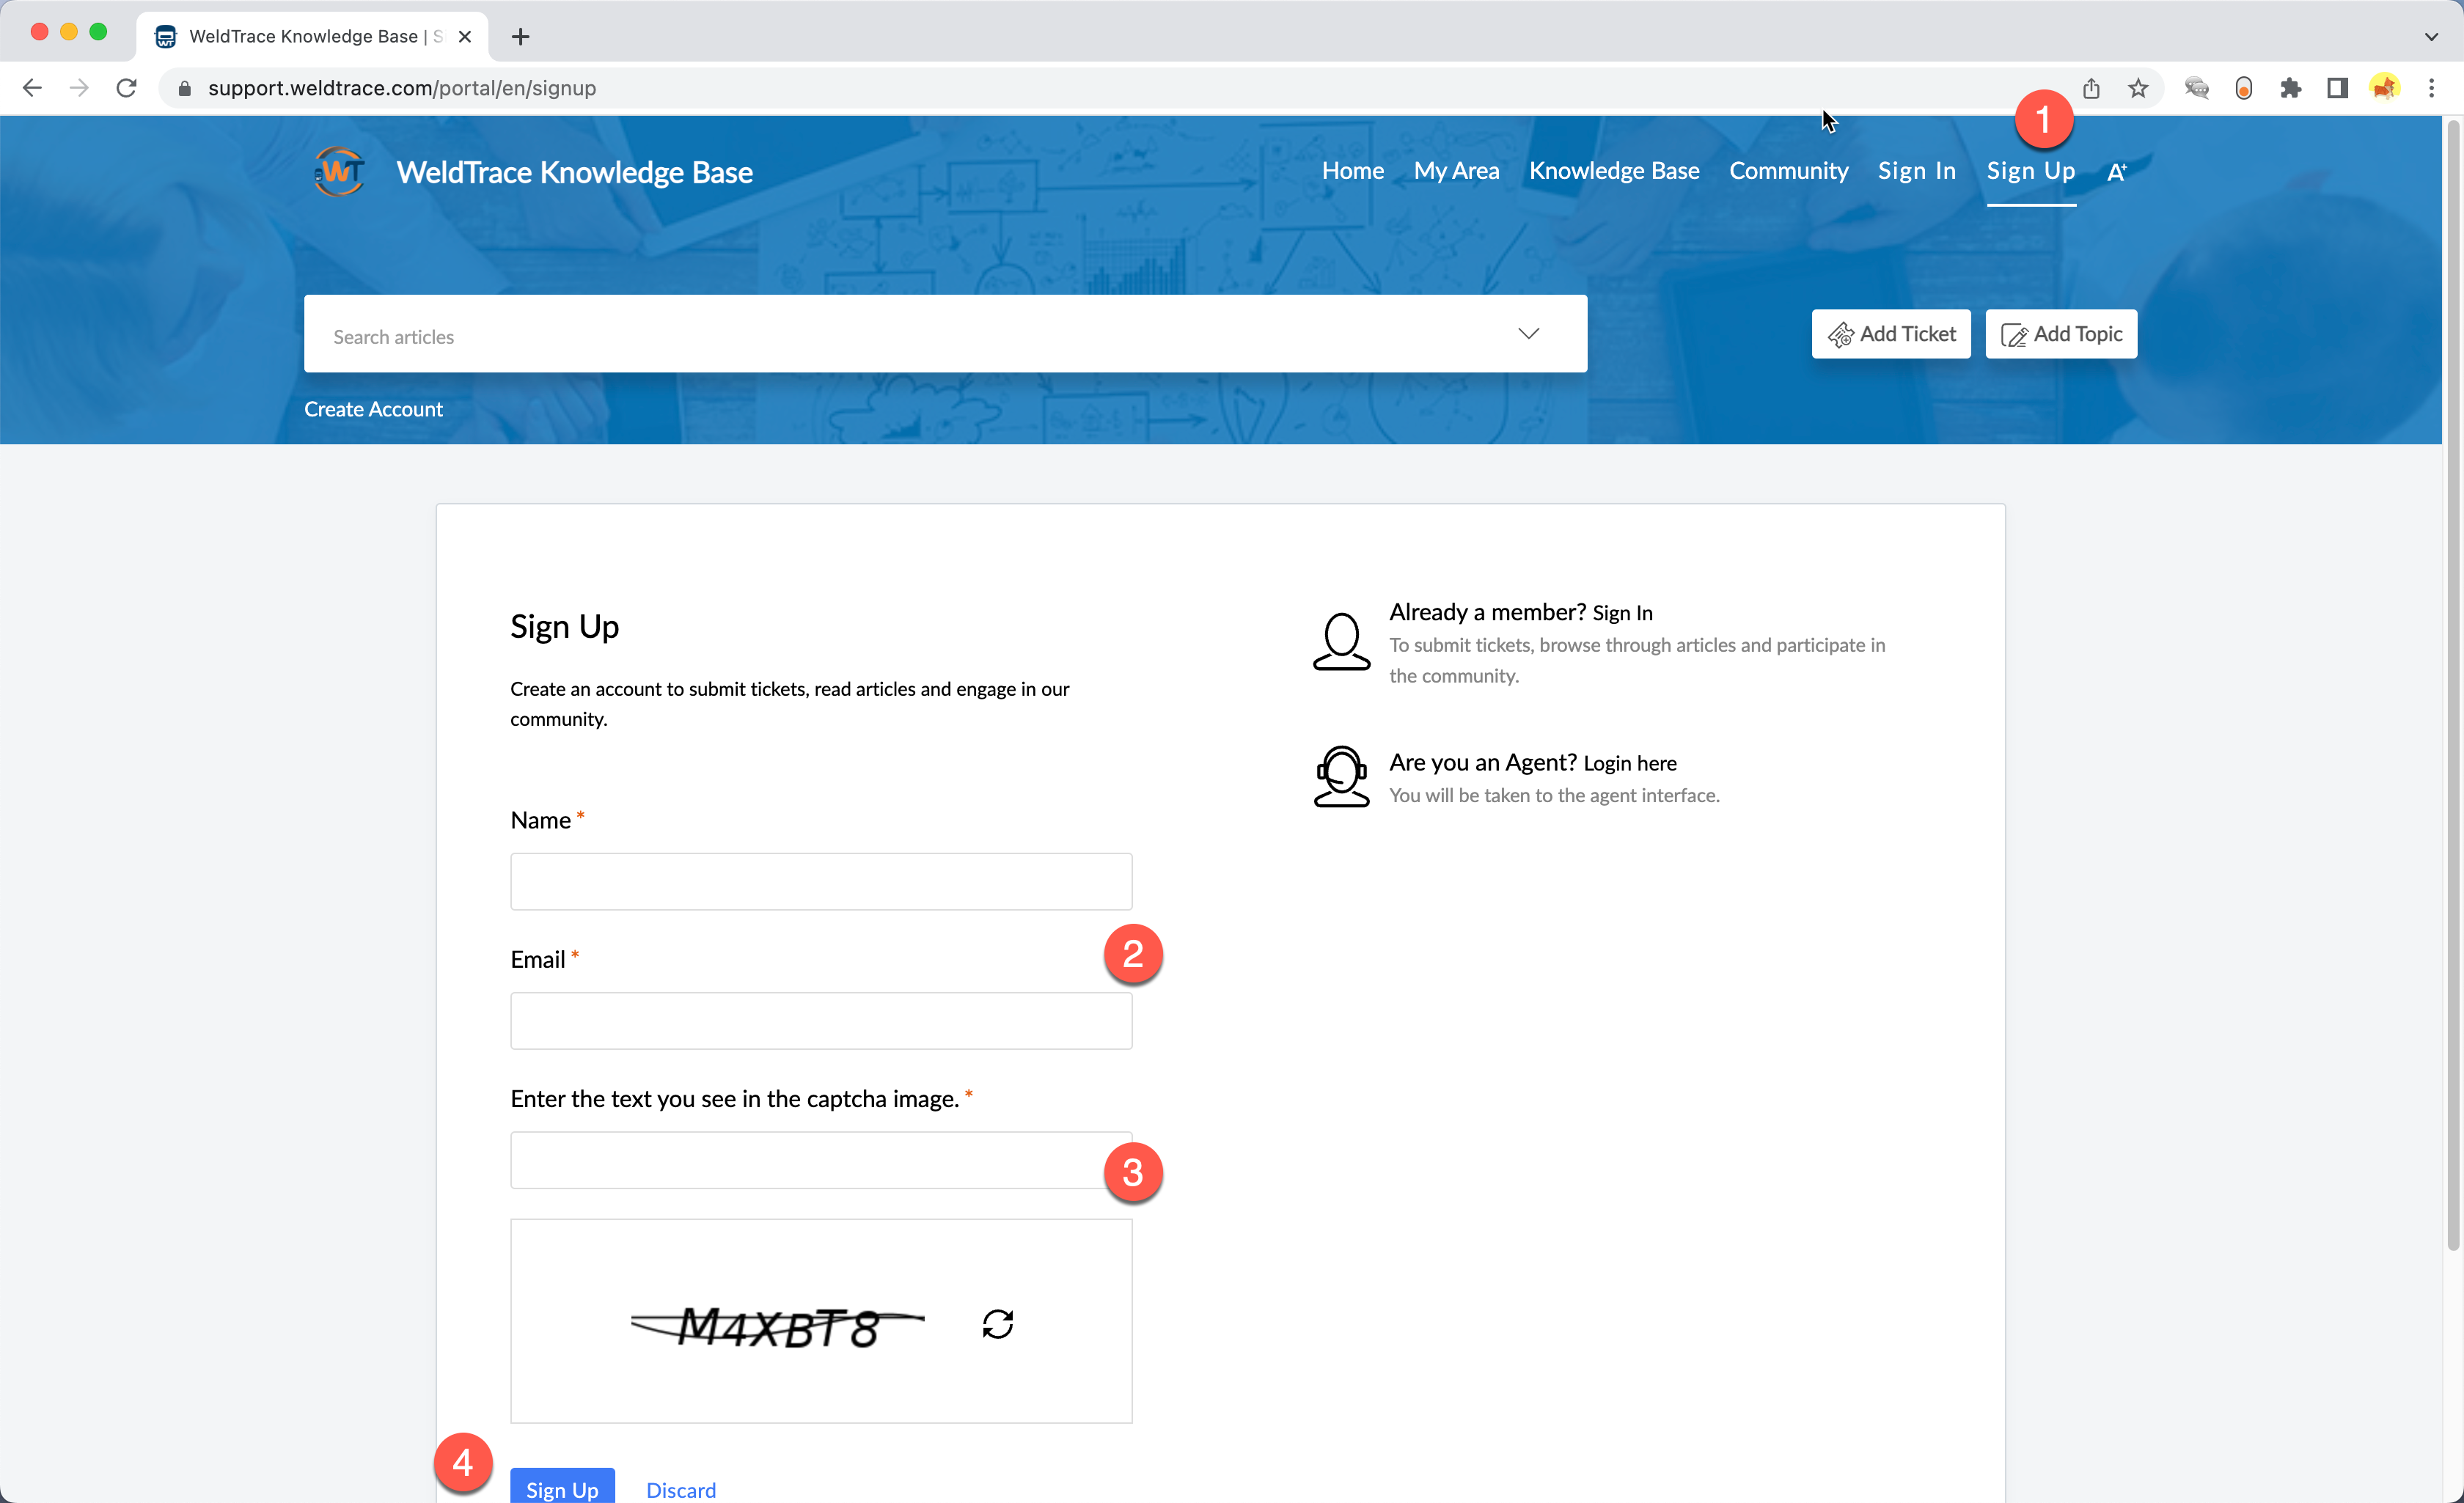
Task: Click the lock icon in the address bar
Action: 184,88
